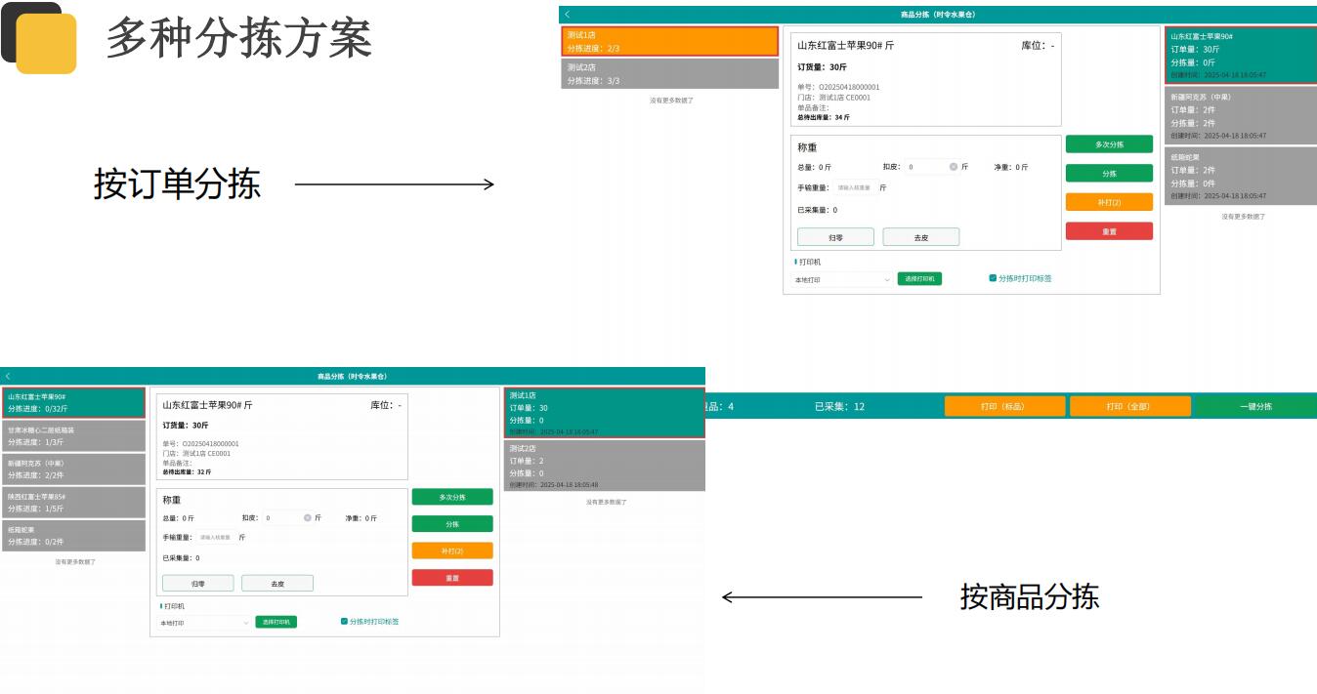Click red 重置 button in 按商品分拣 screen
Screen dimensions: 1317x694
452,578
